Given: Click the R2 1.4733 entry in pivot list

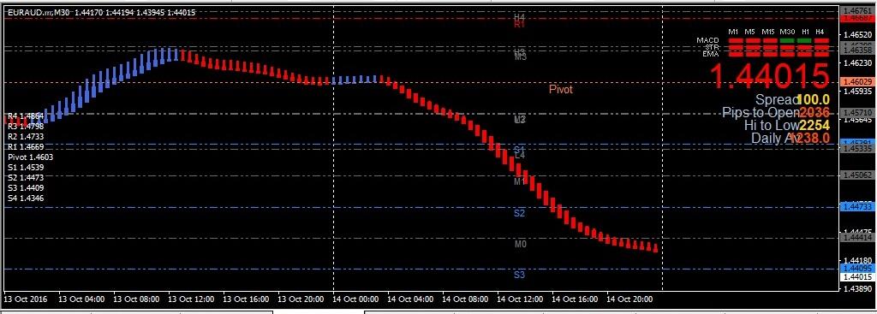Looking at the screenshot, I should [x=26, y=136].
